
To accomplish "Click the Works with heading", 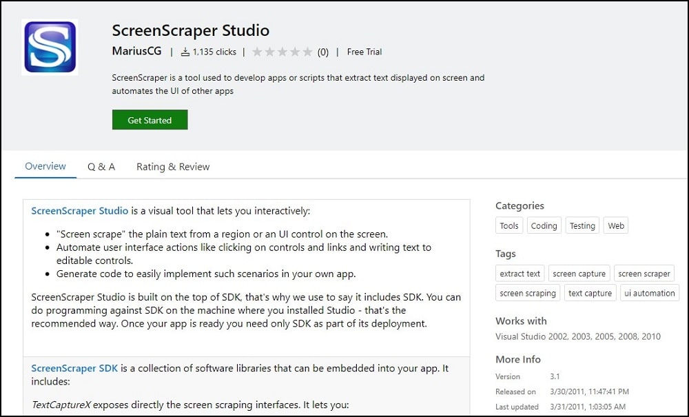I will coord(521,321).
